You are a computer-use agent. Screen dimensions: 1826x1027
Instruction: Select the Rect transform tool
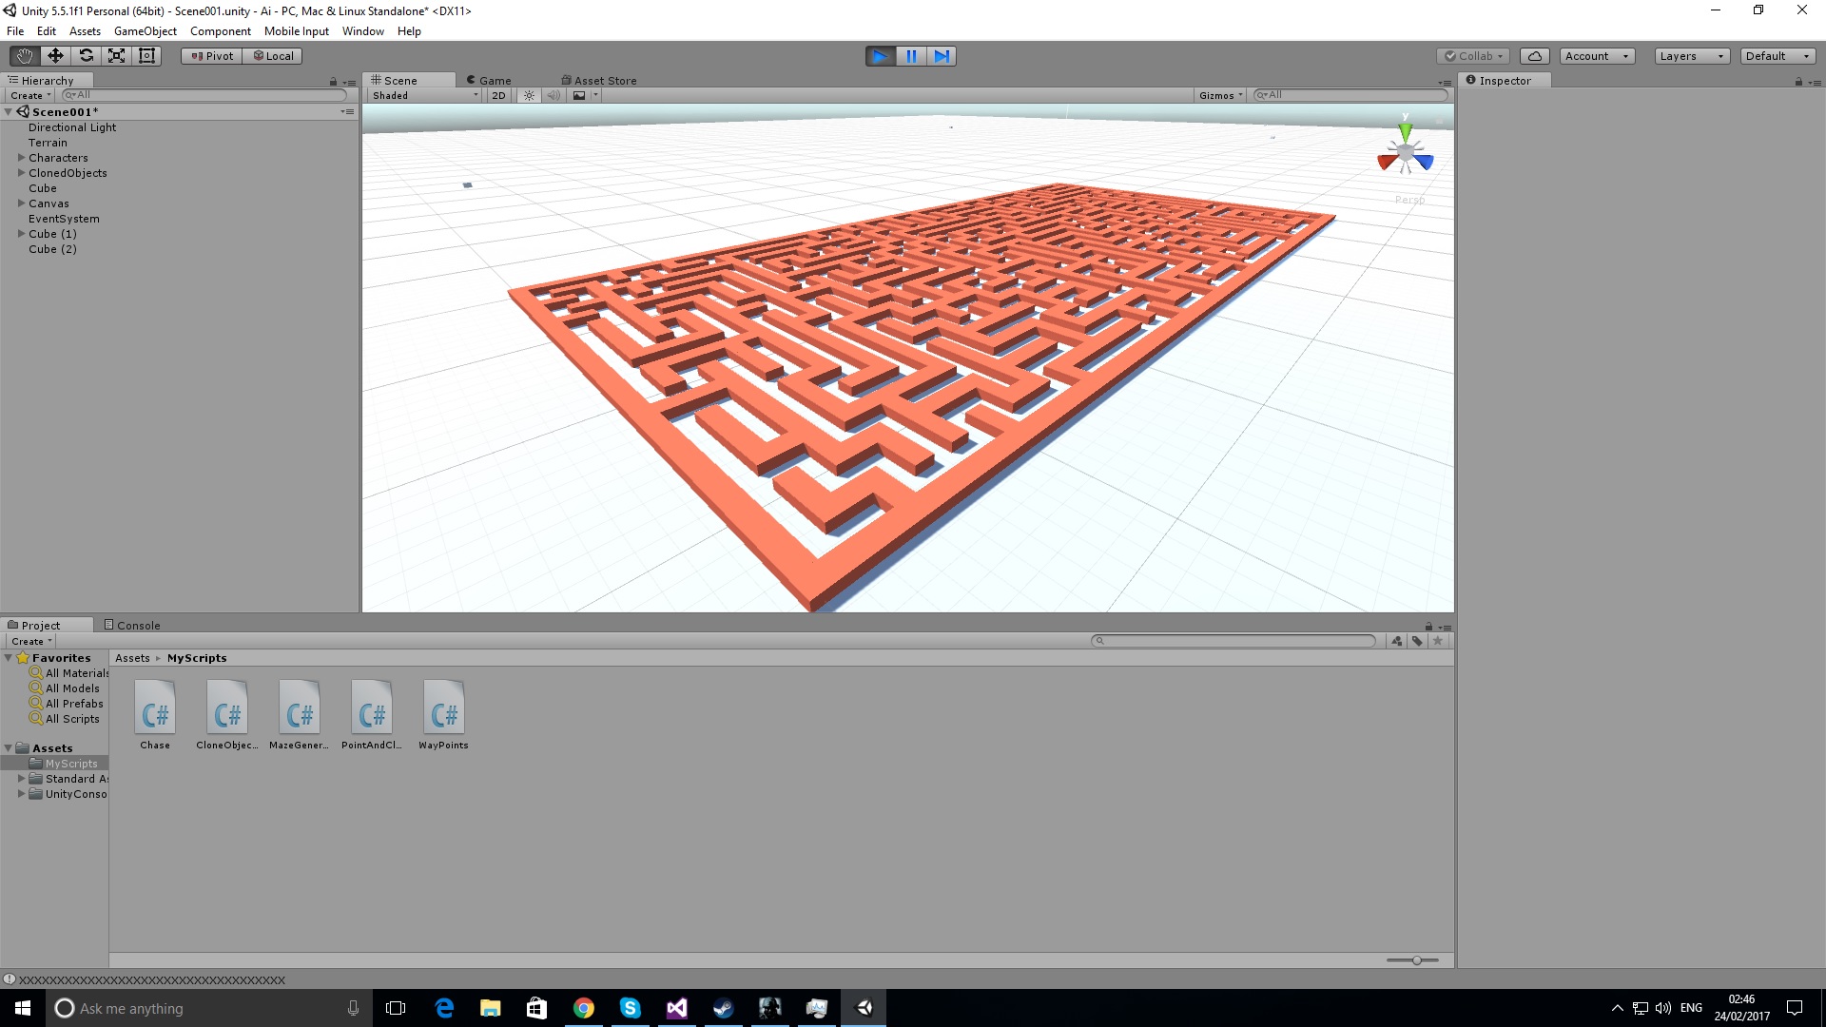tap(146, 56)
